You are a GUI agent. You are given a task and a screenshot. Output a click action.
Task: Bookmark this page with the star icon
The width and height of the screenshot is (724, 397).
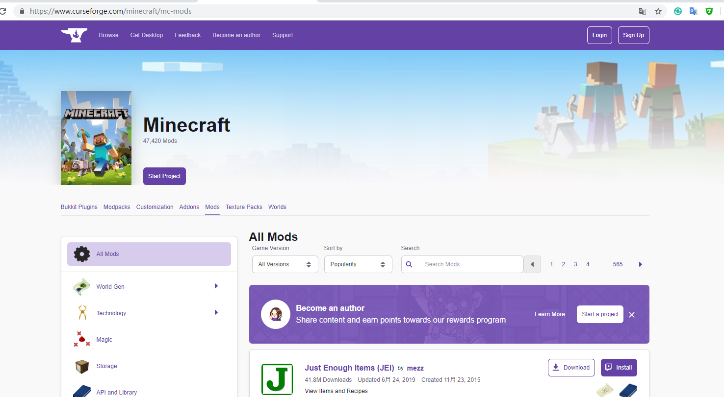pyautogui.click(x=658, y=11)
